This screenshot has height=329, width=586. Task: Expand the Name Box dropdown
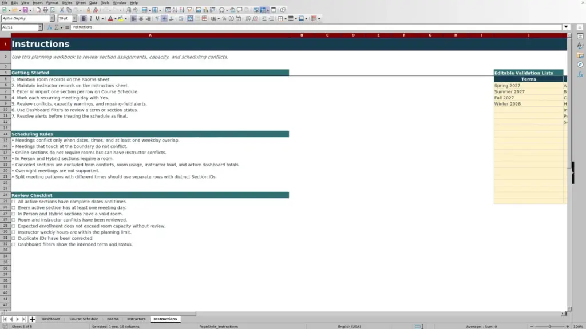tap(40, 27)
